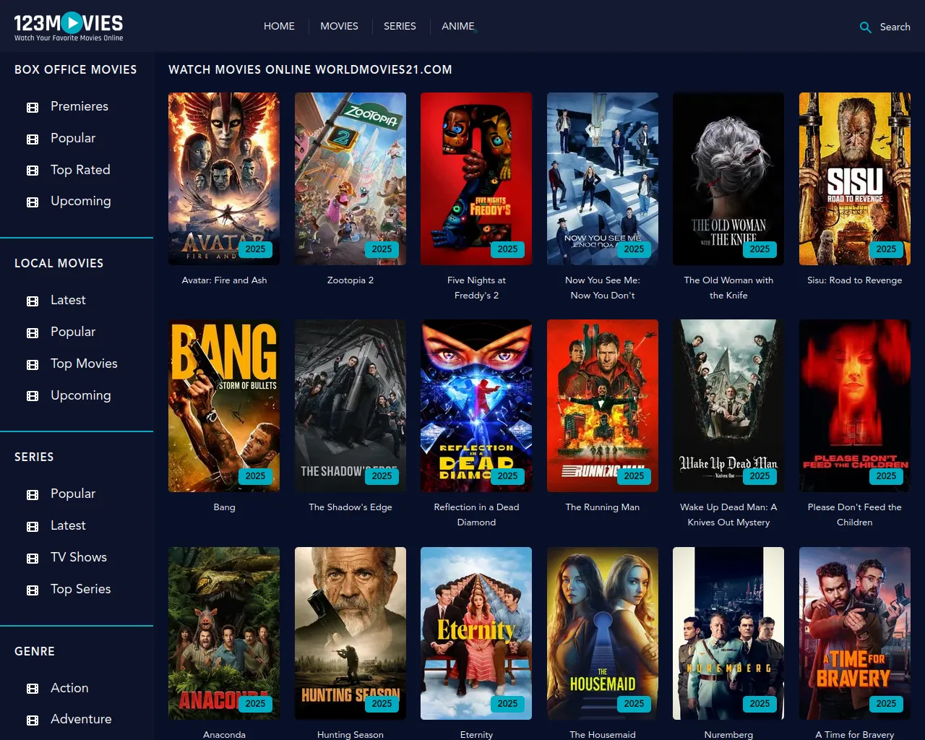Viewport: 925px width, 740px height.
Task: Go to the HOME menu item
Action: 279,26
